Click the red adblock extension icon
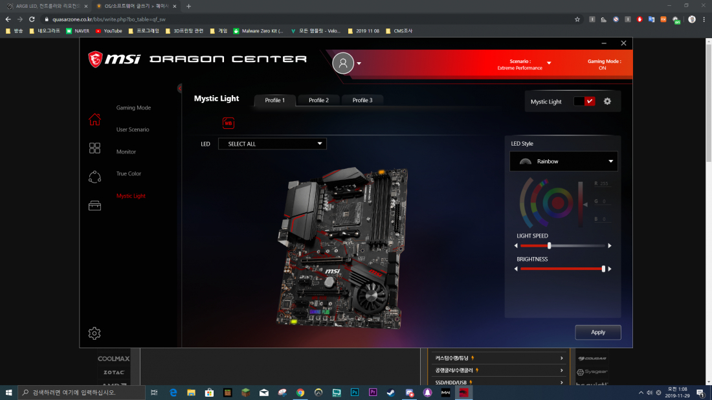This screenshot has width=712, height=400. click(x=640, y=19)
